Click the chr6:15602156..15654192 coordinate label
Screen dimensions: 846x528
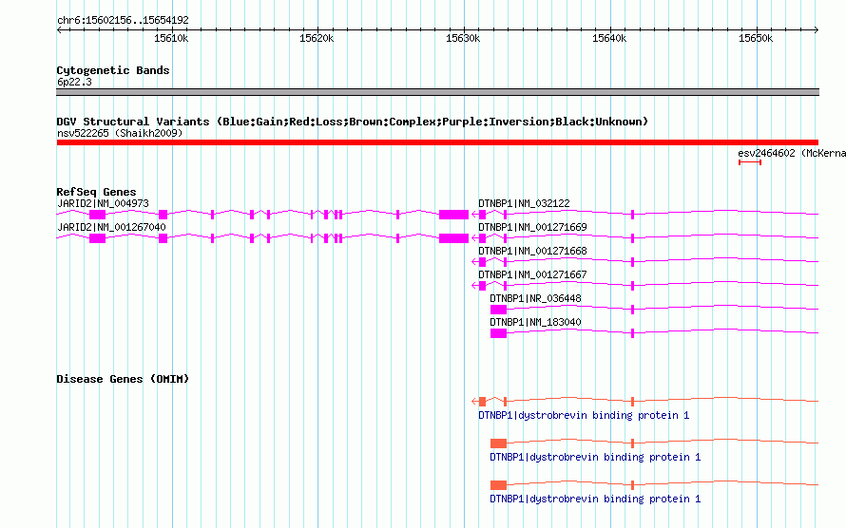click(123, 21)
